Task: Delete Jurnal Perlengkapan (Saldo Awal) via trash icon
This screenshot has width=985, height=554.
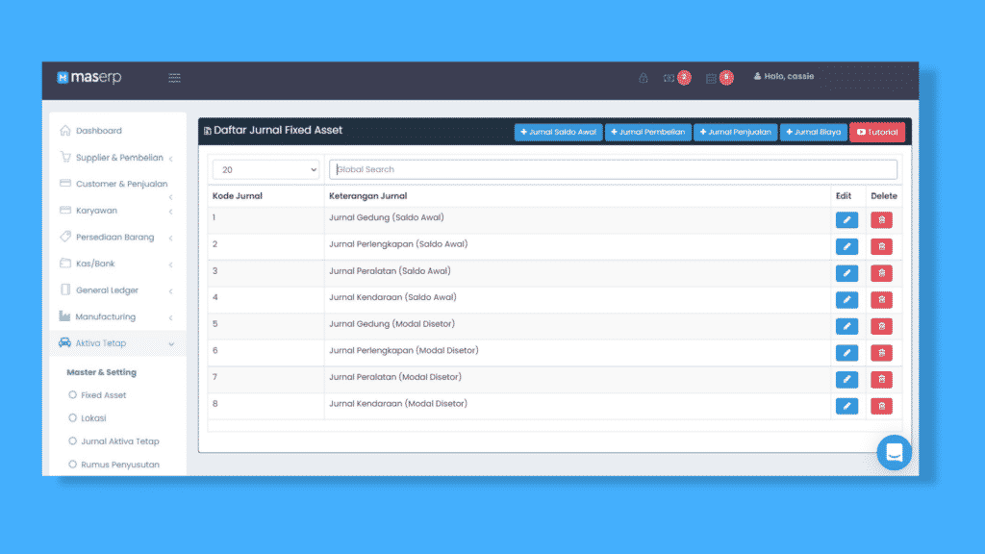Action: point(881,246)
